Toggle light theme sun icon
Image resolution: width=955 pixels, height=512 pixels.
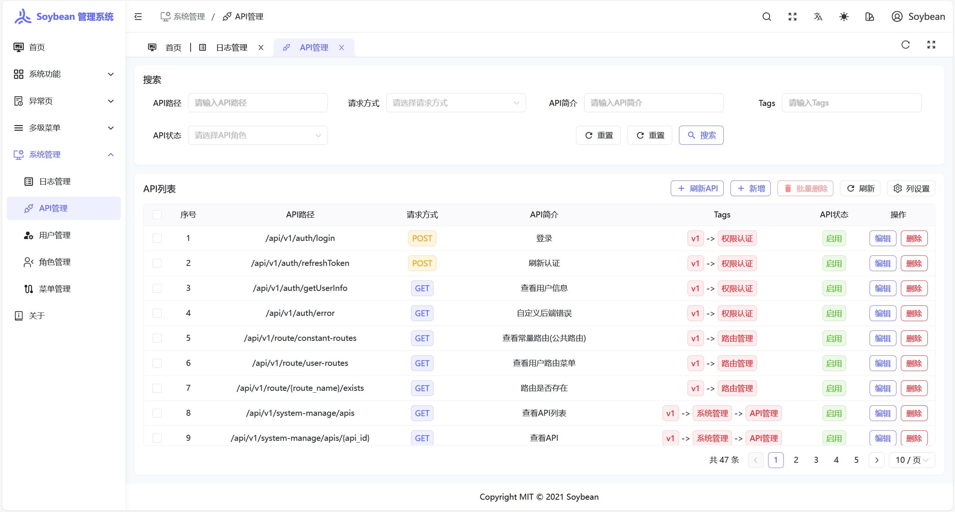pos(844,17)
